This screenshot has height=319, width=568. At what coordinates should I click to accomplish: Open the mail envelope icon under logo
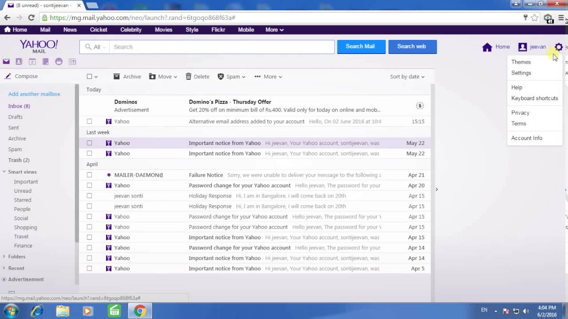pyautogui.click(x=6, y=62)
